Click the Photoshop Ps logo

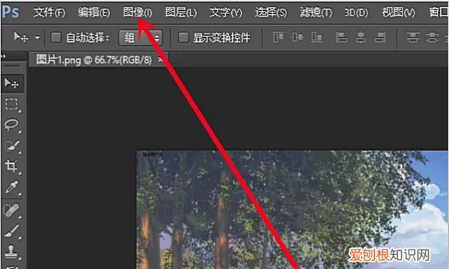click(10, 12)
